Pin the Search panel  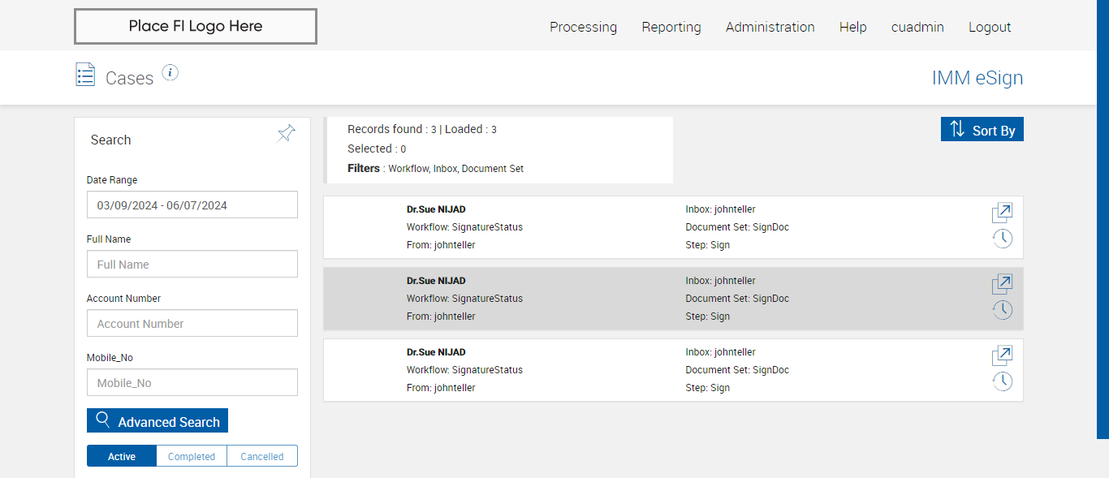tap(286, 133)
